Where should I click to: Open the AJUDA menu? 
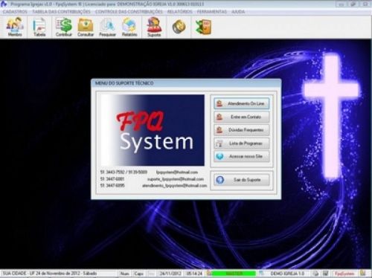[238, 12]
